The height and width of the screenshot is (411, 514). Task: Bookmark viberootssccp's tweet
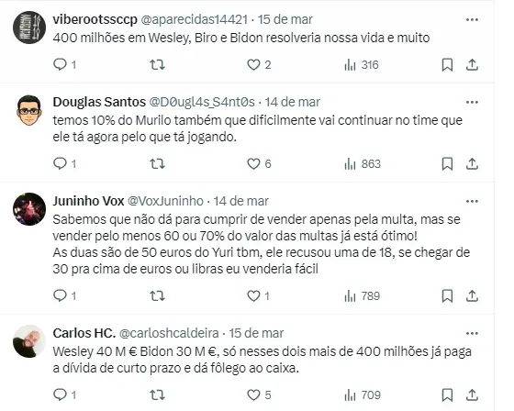[x=447, y=64]
